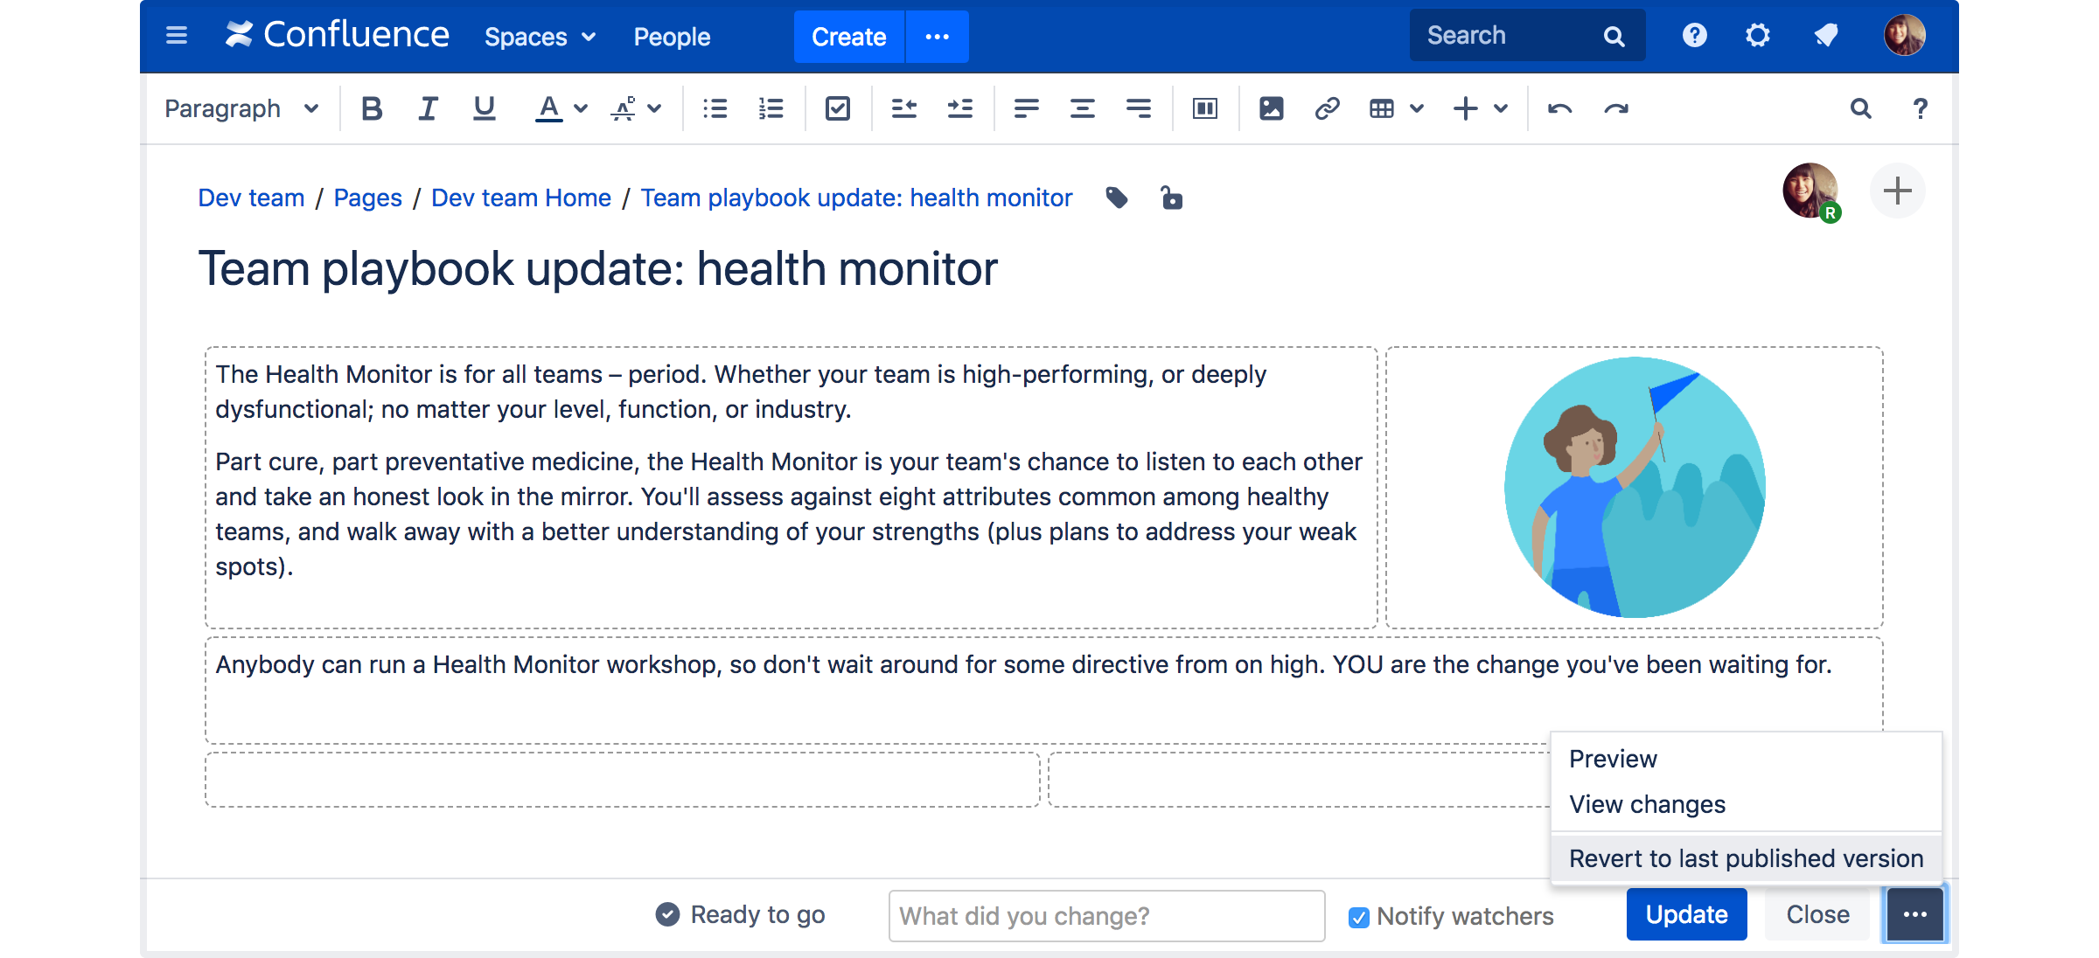The height and width of the screenshot is (958, 2099).
Task: Open the hamburger sidebar menu
Action: pos(177,36)
